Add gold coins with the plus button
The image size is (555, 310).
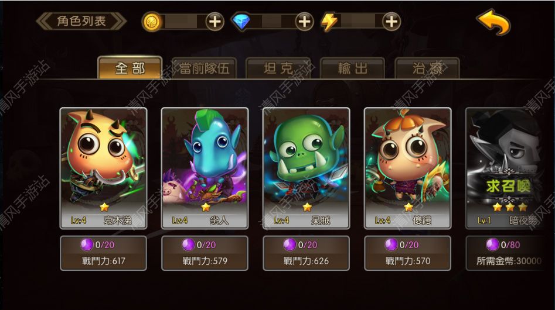click(x=215, y=22)
